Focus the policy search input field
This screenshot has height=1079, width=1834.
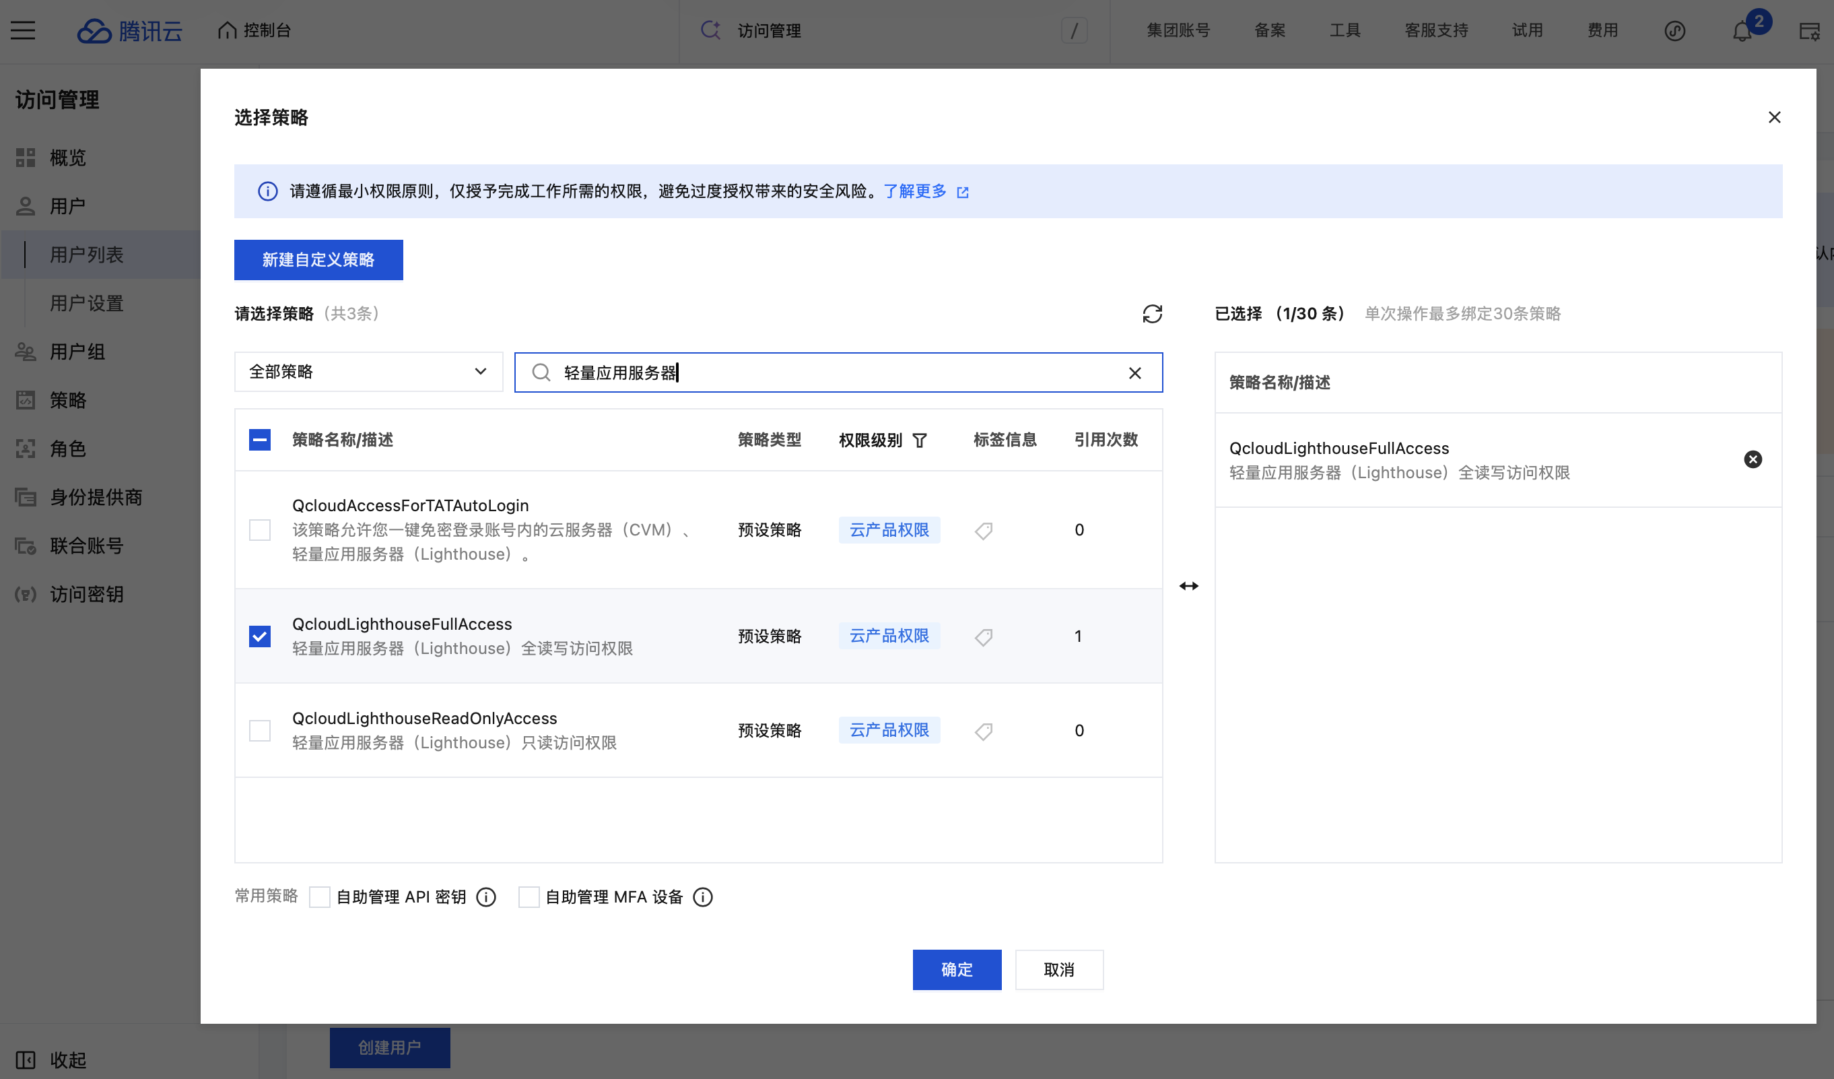[x=838, y=372]
